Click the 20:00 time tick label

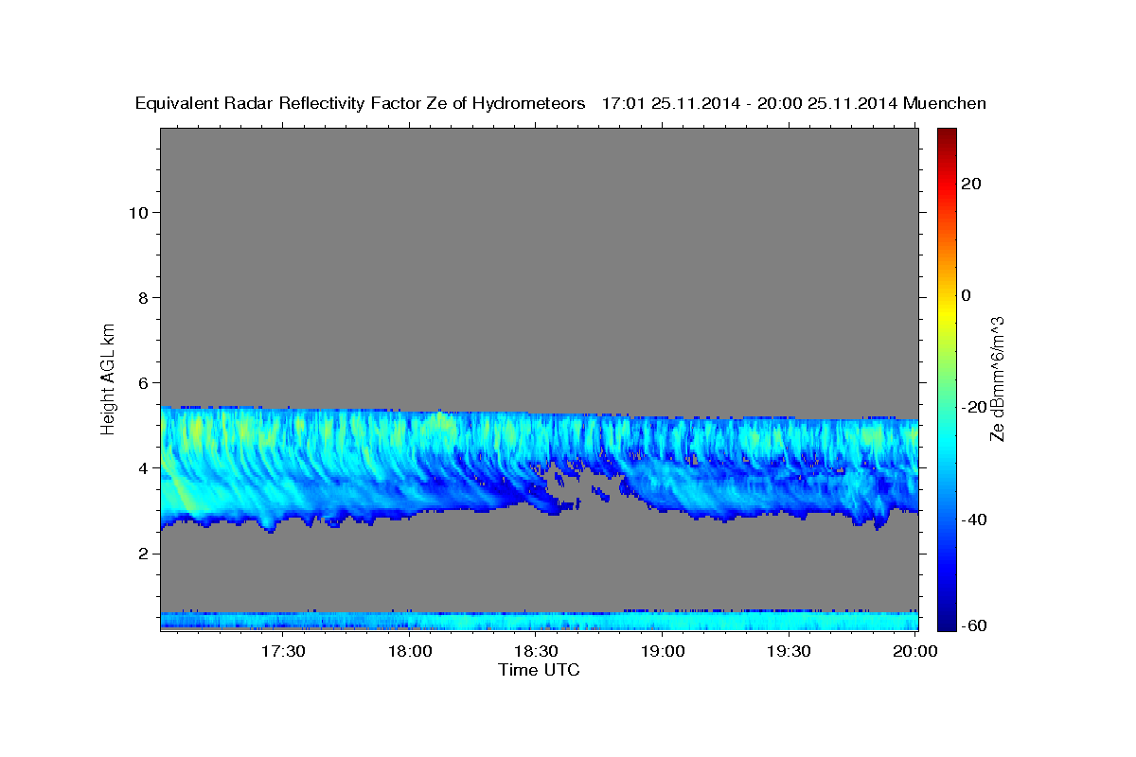point(915,652)
